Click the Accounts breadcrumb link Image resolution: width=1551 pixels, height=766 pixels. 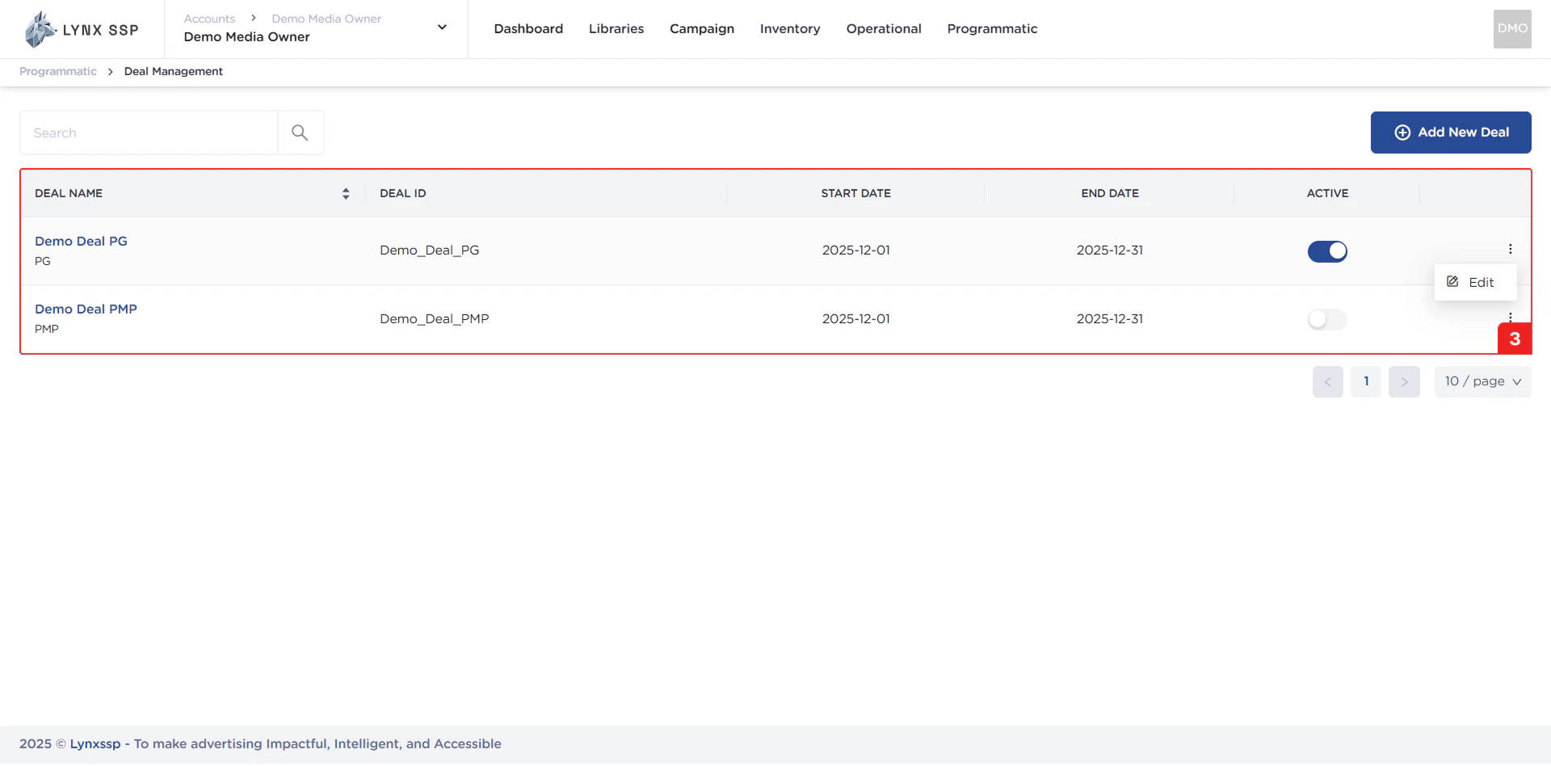tap(209, 19)
